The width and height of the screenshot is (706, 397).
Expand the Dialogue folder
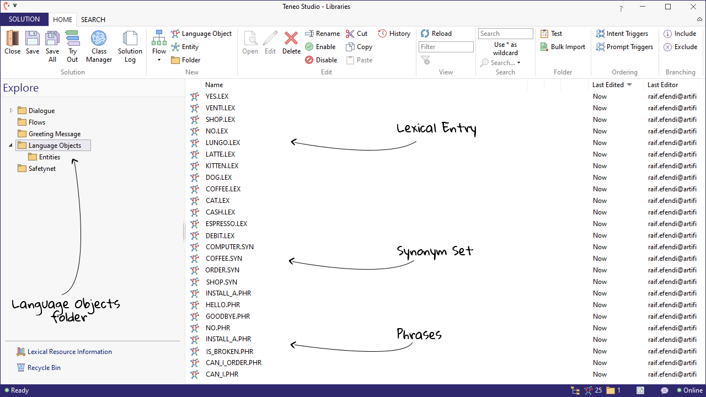(11, 110)
